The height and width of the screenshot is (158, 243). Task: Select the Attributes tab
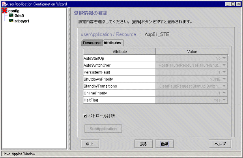click(112, 43)
